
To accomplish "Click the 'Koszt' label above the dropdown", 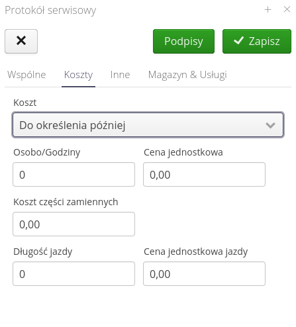I will (x=25, y=103).
